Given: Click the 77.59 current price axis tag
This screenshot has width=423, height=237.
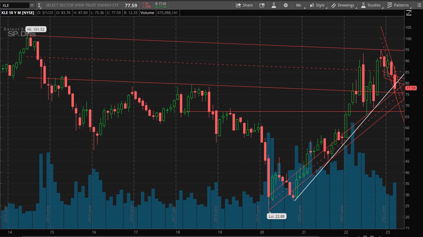Looking at the screenshot, I should click(410, 88).
